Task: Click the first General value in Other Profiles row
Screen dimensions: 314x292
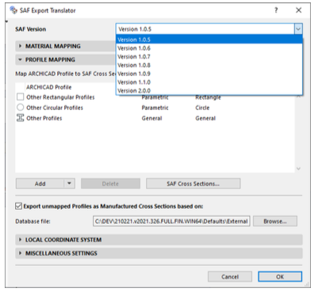Action: pos(151,118)
